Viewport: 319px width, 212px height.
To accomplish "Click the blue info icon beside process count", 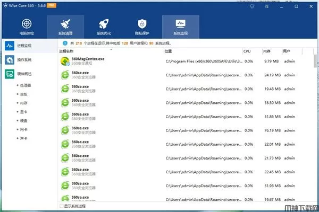I will tap(65, 43).
